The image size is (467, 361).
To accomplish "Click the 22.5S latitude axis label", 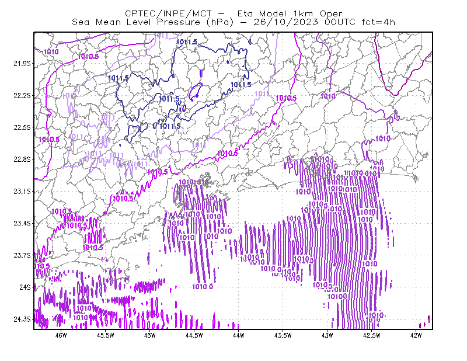I will (x=22, y=127).
